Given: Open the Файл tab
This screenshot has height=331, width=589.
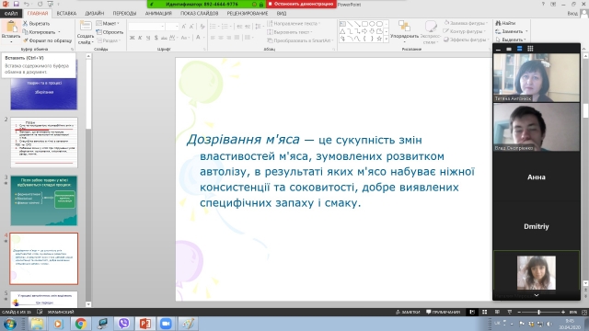Looking at the screenshot, I should pos(11,14).
